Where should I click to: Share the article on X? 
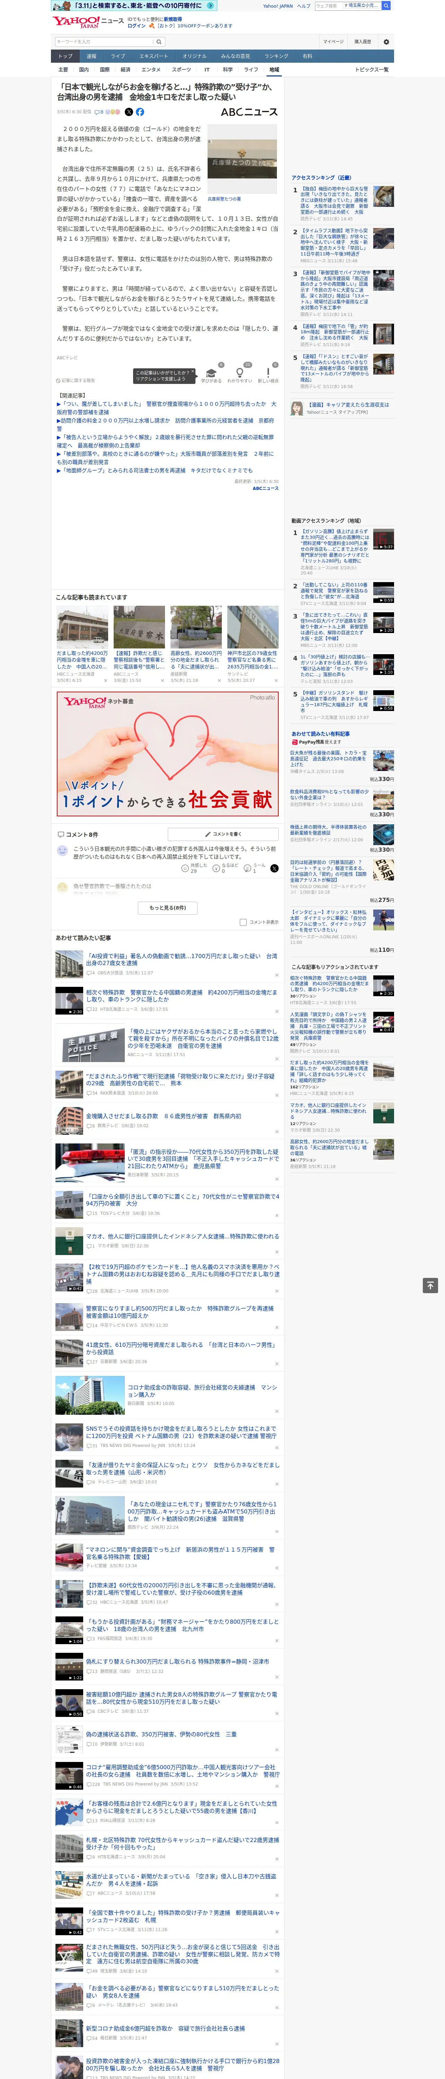pos(129,112)
